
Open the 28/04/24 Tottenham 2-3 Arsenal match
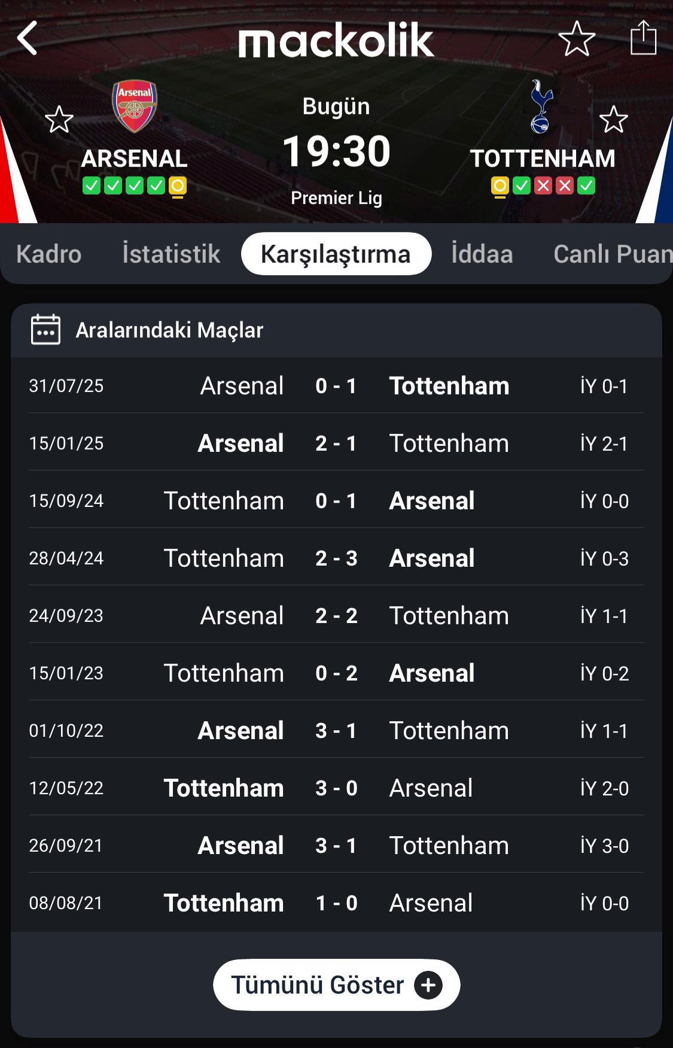point(336,558)
